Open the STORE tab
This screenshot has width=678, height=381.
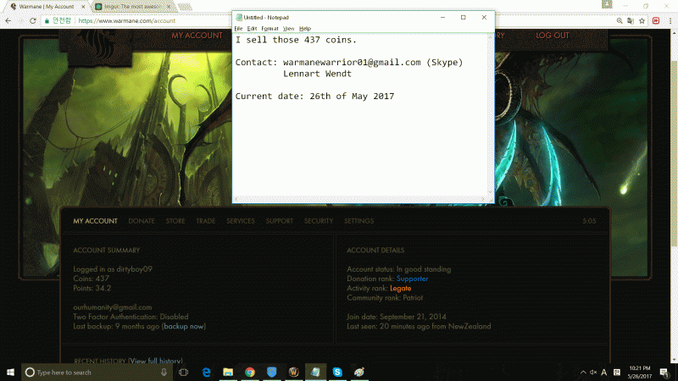tap(175, 221)
